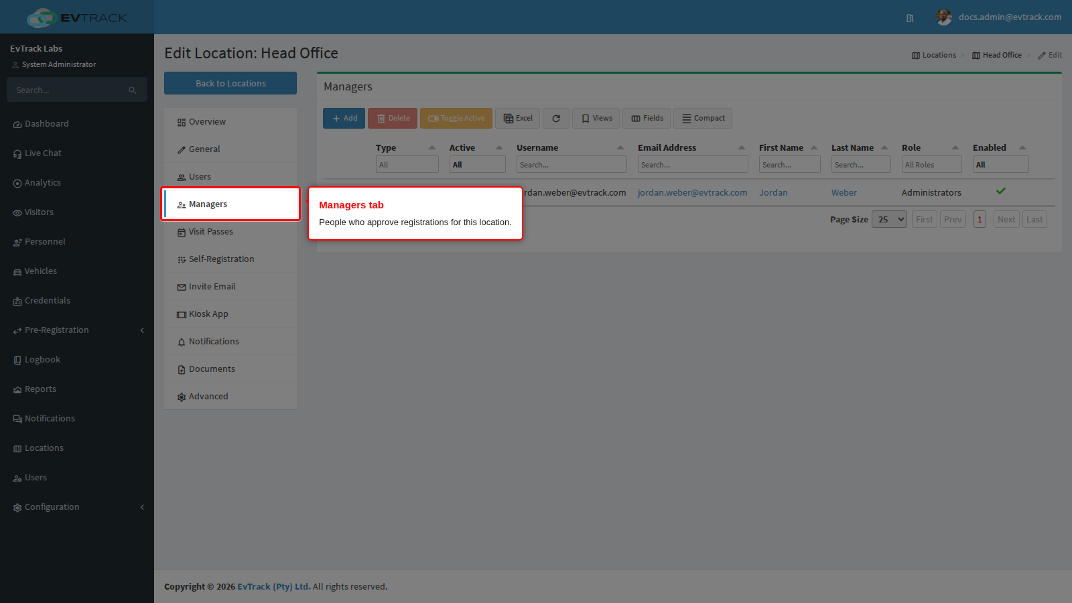
Task: Open Dashboard in the sidebar
Action: 77,124
